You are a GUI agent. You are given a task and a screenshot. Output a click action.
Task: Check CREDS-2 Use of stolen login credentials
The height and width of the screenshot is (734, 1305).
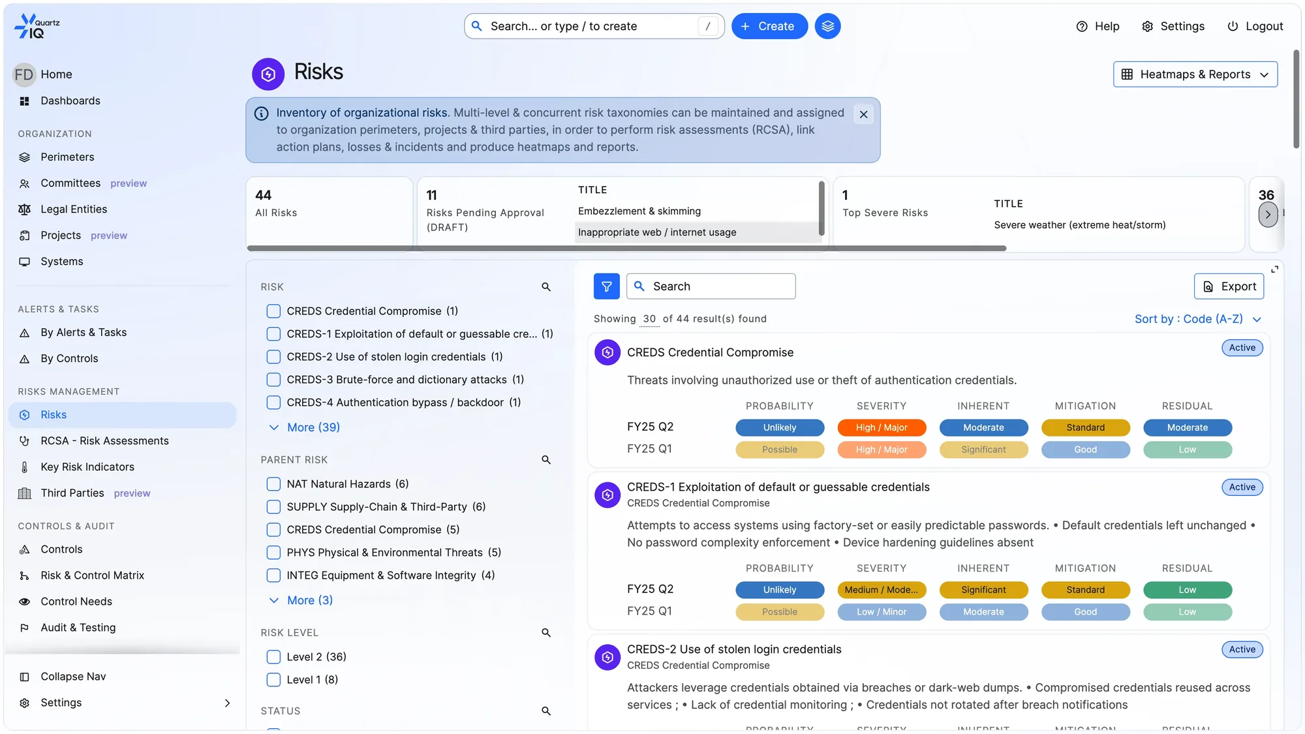[x=273, y=357]
